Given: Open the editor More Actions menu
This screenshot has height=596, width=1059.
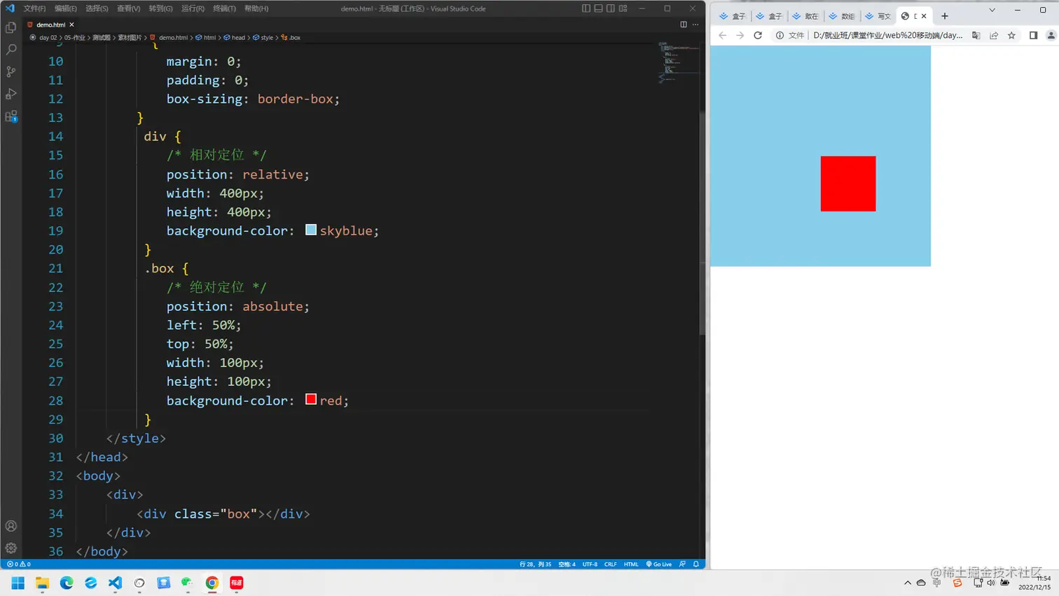Looking at the screenshot, I should pos(695,25).
